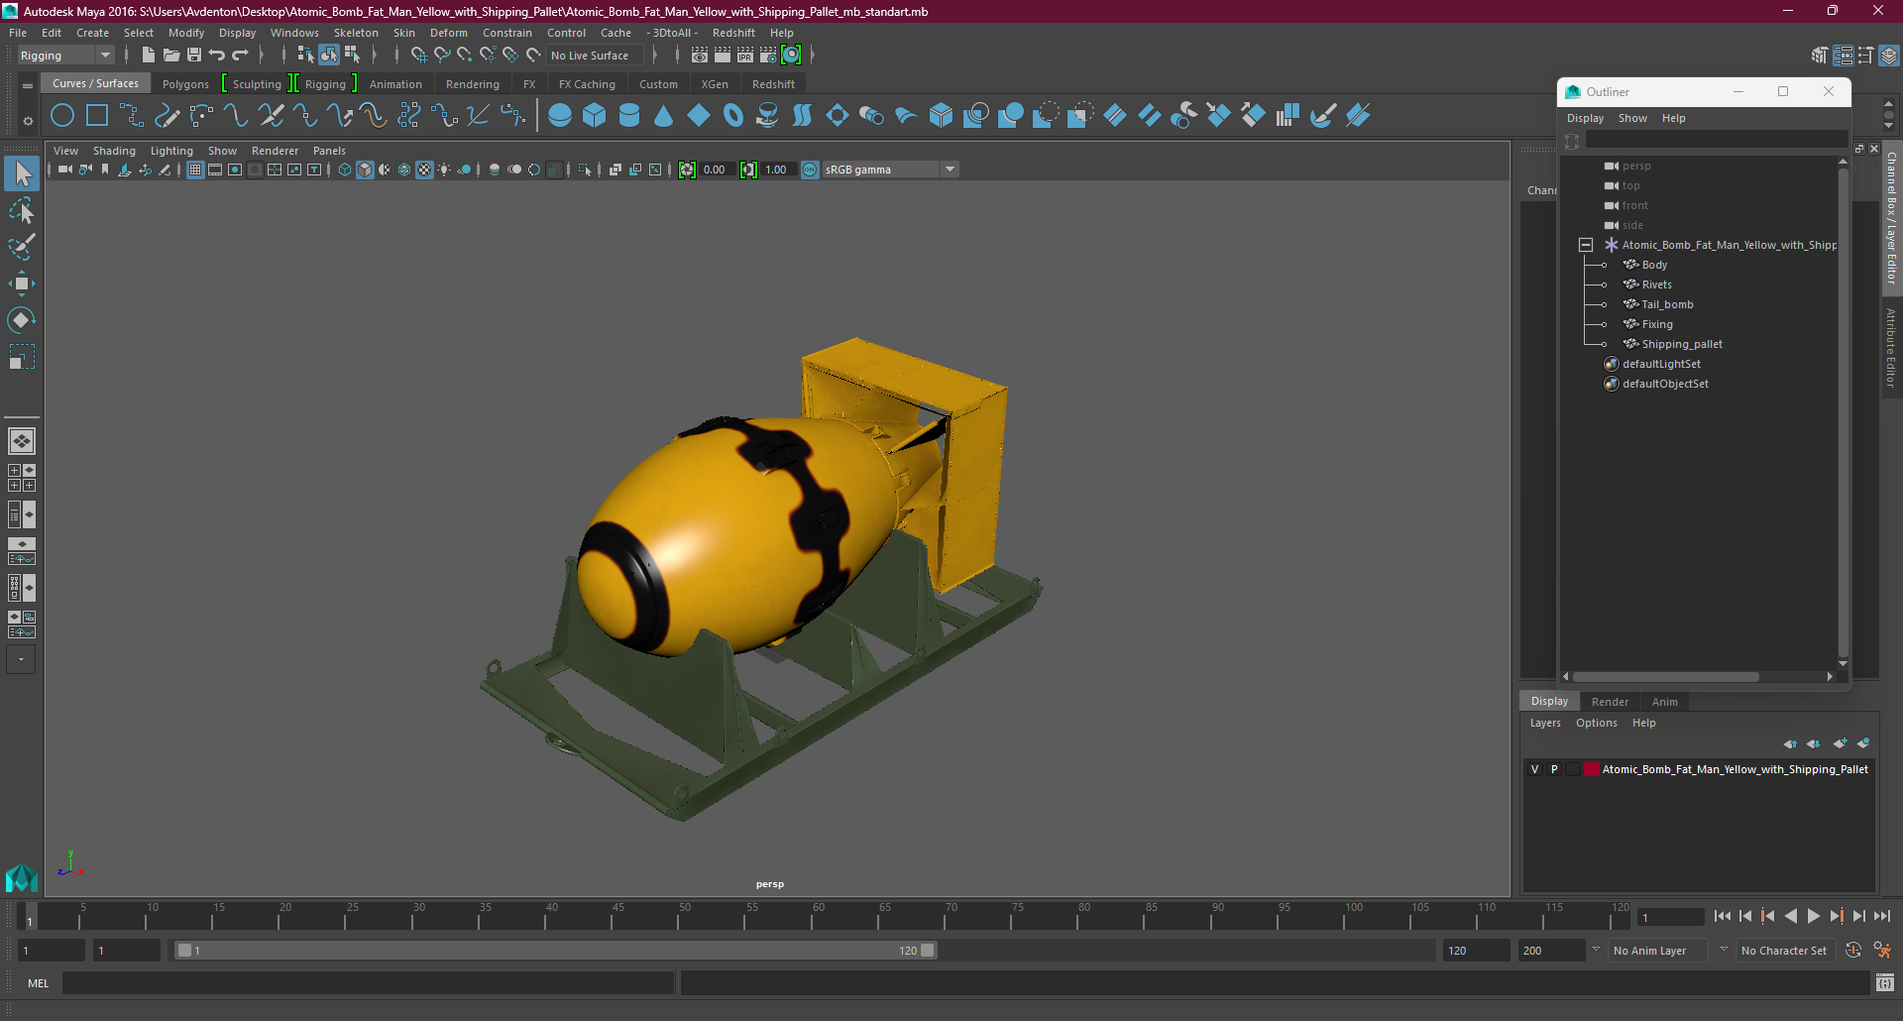The image size is (1903, 1021).
Task: Switch to XGen shelf tab
Action: tap(715, 84)
